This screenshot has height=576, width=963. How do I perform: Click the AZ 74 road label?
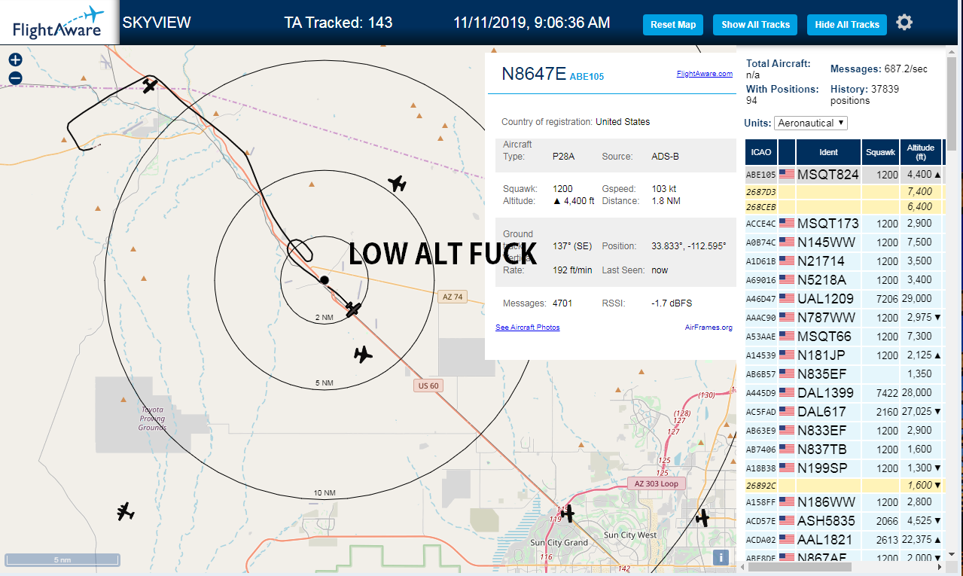(x=452, y=297)
